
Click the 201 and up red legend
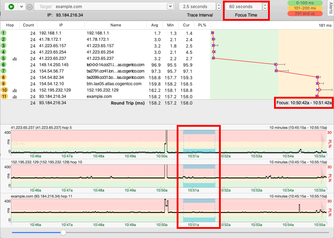[x=305, y=13]
